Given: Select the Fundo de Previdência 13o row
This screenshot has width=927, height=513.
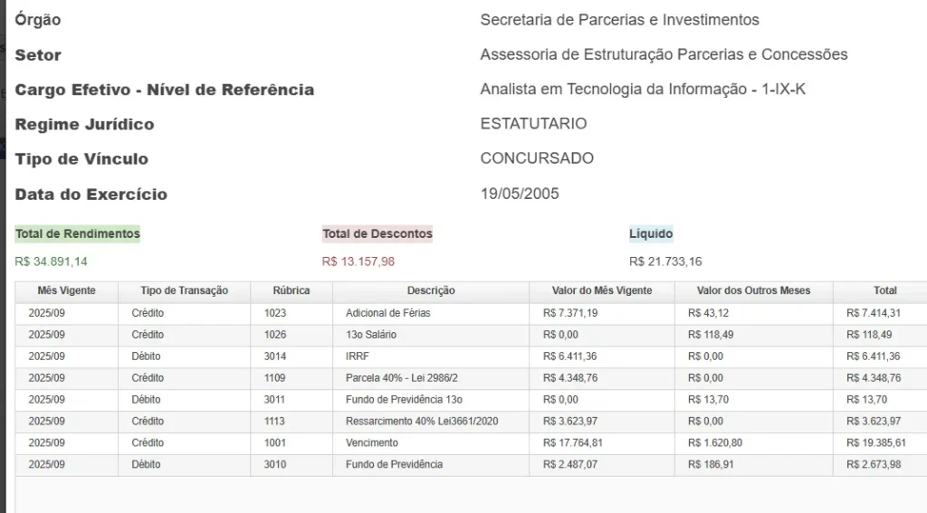Looking at the screenshot, I should click(404, 400).
